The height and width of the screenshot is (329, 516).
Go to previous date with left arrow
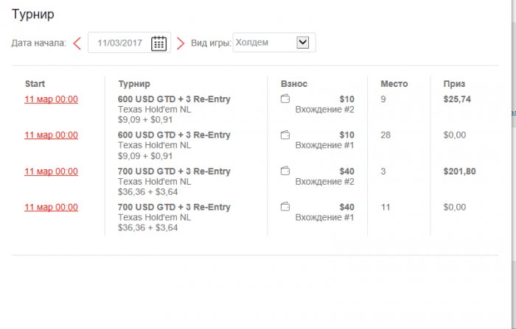pyautogui.click(x=77, y=43)
